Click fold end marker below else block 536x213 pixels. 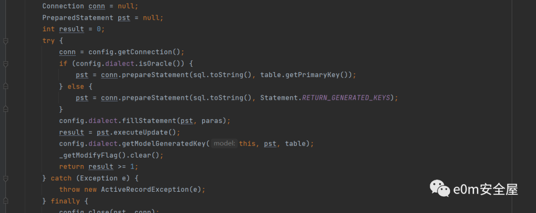pyautogui.click(x=5, y=109)
